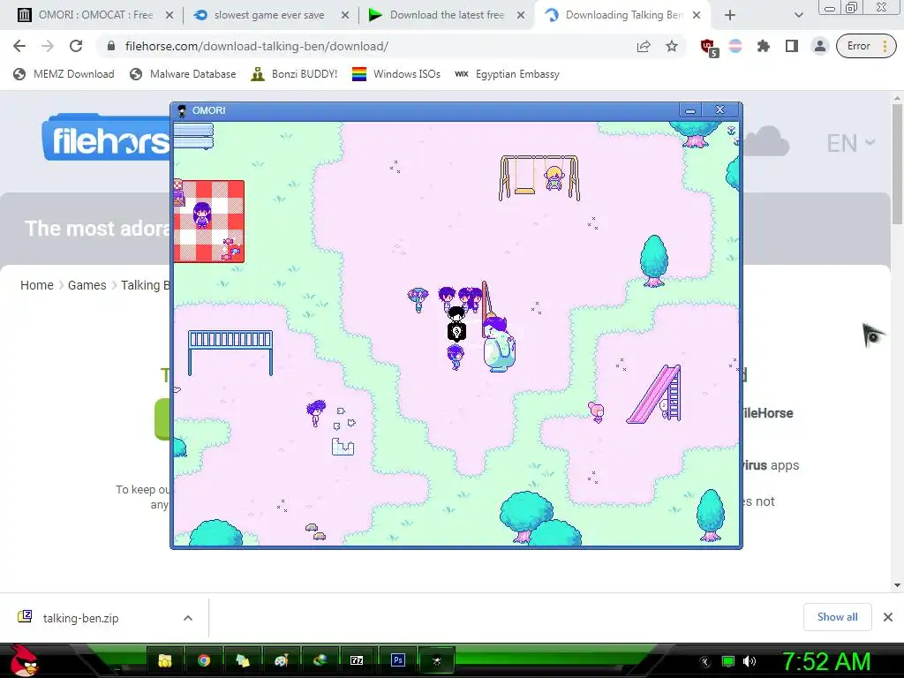
Task: Switch to Download the latest free tab
Action: 447,15
